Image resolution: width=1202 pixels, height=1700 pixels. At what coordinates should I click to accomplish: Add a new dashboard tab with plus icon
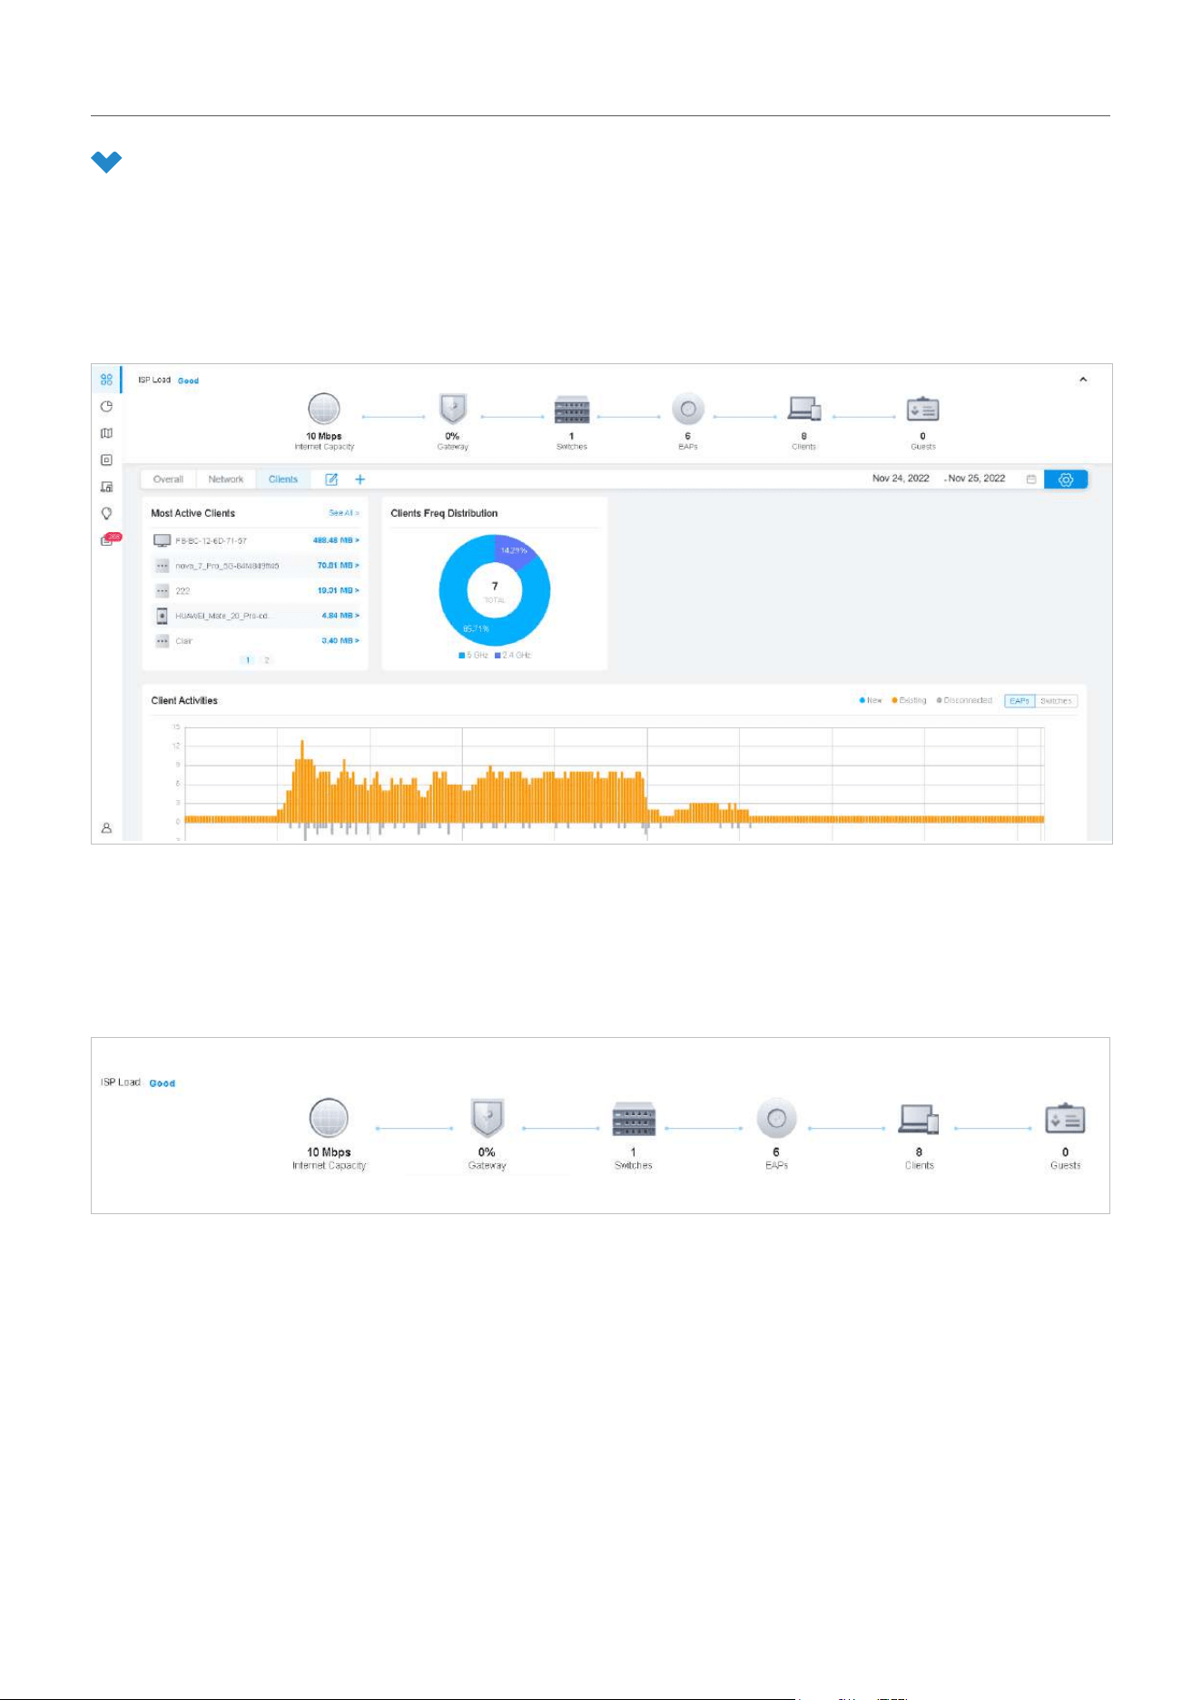[x=360, y=479]
